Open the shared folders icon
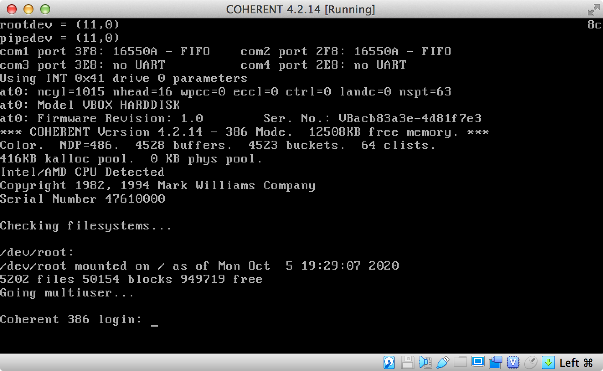 (460, 362)
